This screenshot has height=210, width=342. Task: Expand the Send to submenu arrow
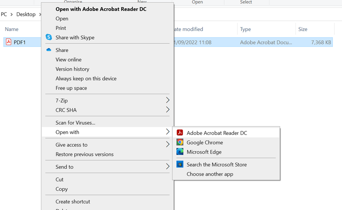coord(167,167)
